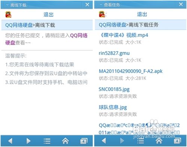
Task: Tap the back arrow in the left screen's bottom bar
Action: coord(10,141)
